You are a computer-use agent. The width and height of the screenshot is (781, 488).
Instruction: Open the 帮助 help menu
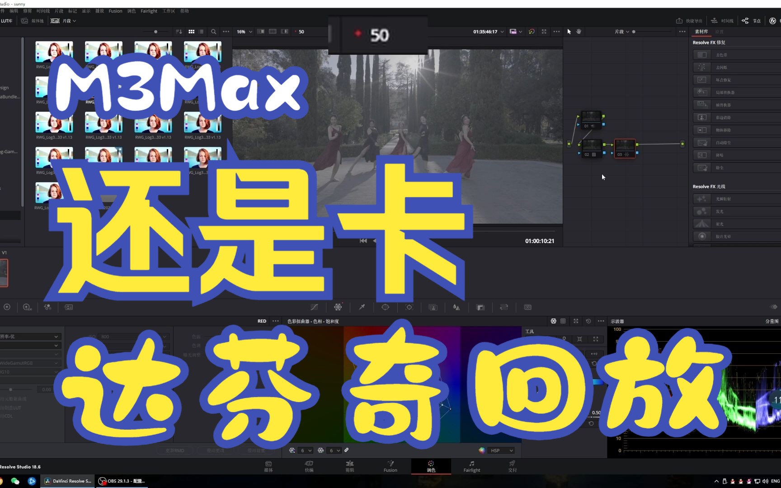coord(184,11)
